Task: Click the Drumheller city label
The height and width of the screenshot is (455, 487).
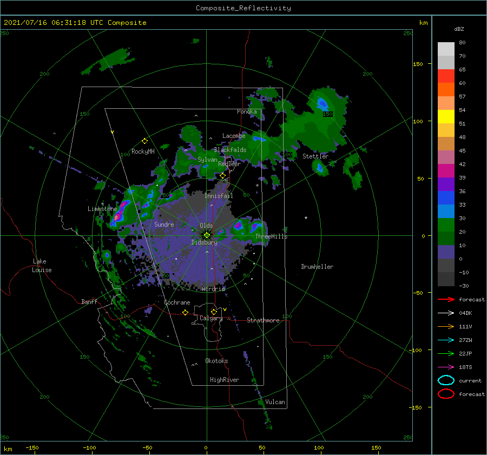Action: pos(317,267)
